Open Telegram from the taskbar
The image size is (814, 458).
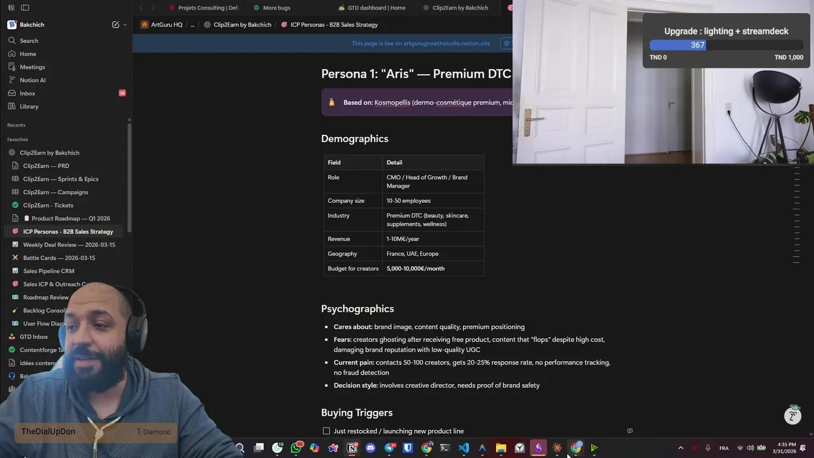tap(389, 448)
